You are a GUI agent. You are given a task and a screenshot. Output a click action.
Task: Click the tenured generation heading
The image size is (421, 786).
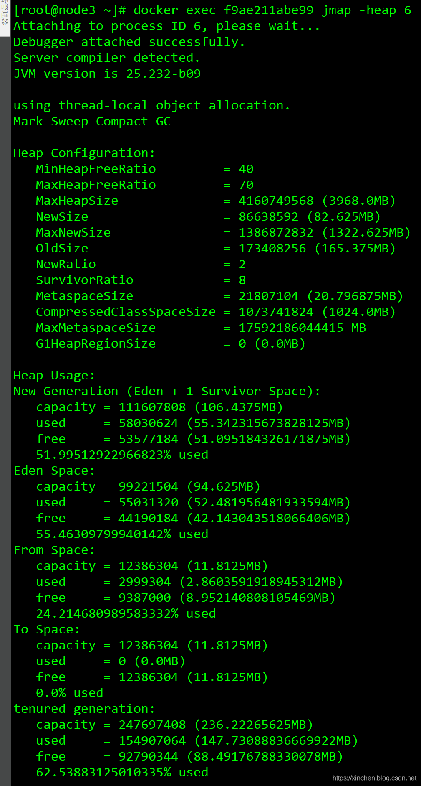84,709
